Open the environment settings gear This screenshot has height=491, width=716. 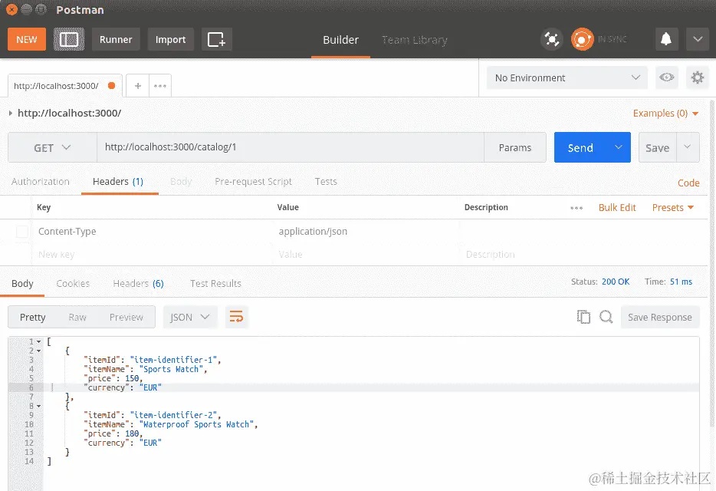[698, 77]
